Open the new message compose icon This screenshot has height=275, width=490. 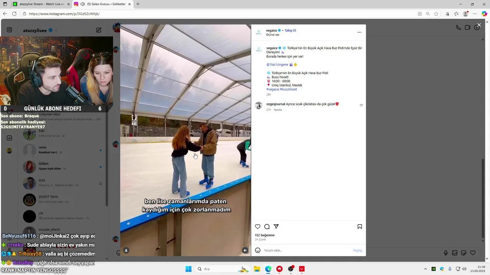(99, 30)
